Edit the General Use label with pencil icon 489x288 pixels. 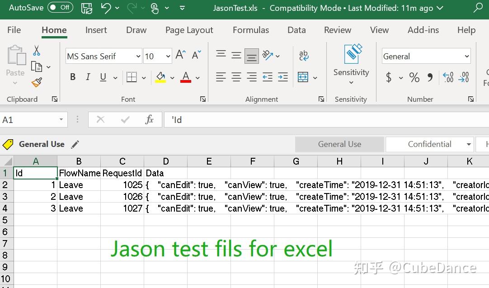tap(75, 144)
